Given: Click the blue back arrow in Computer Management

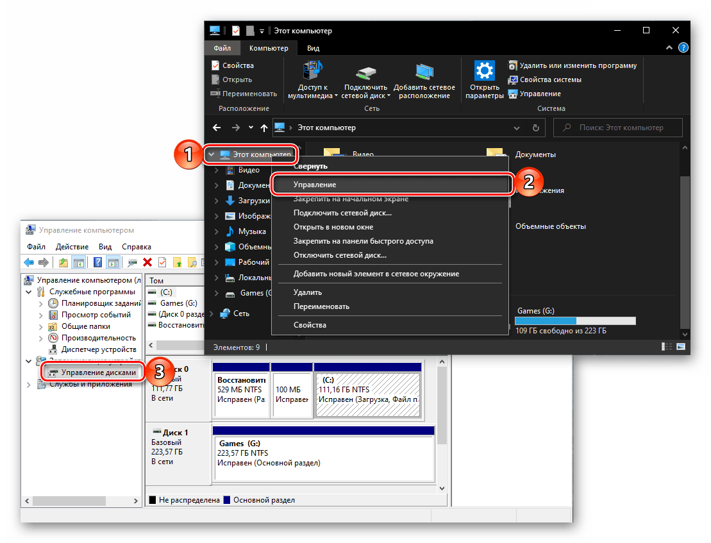Looking at the screenshot, I should point(29,262).
